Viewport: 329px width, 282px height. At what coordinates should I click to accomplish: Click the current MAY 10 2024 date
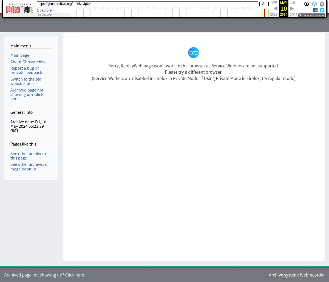click(x=284, y=8)
